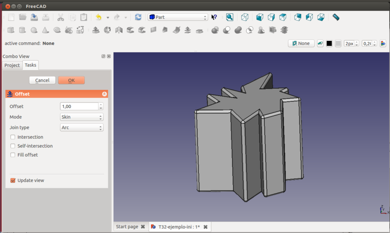Tick the Self-intersection checkbox

click(13, 146)
